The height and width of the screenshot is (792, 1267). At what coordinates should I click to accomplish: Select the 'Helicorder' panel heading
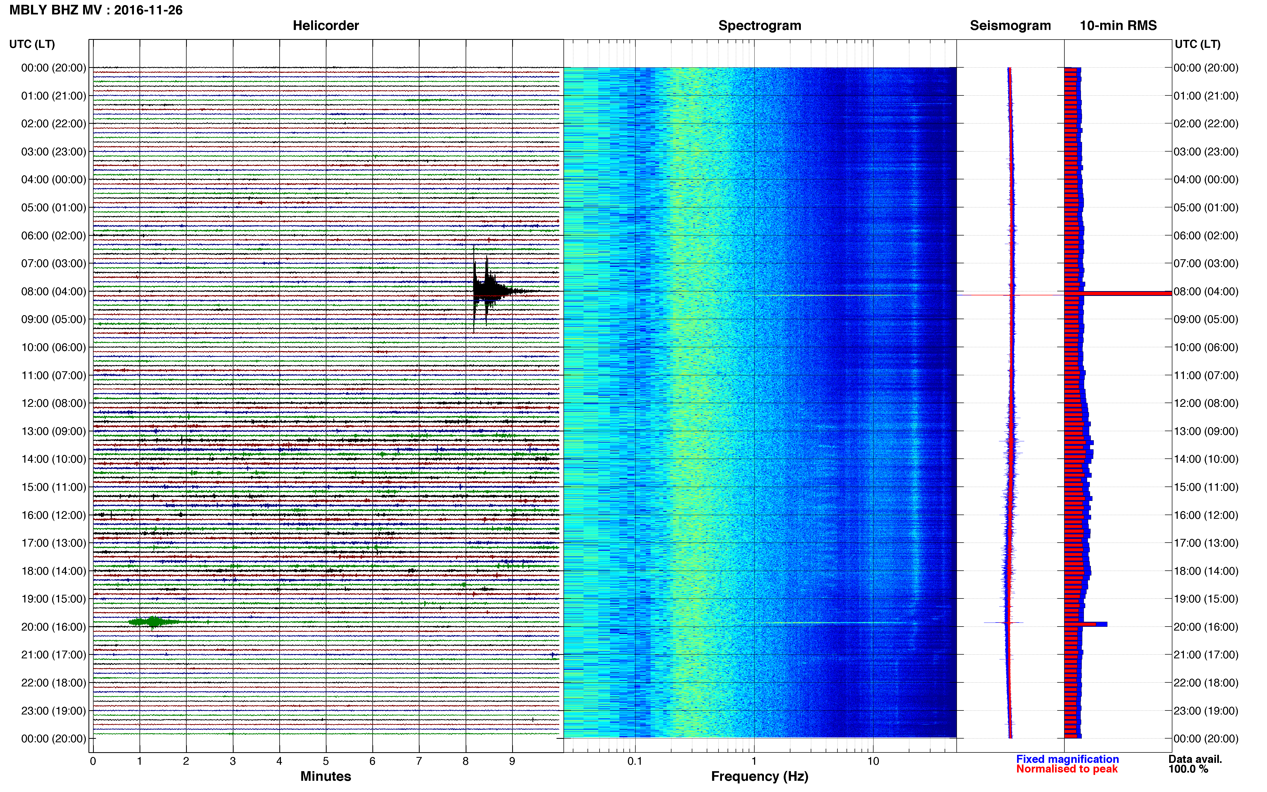pyautogui.click(x=325, y=26)
